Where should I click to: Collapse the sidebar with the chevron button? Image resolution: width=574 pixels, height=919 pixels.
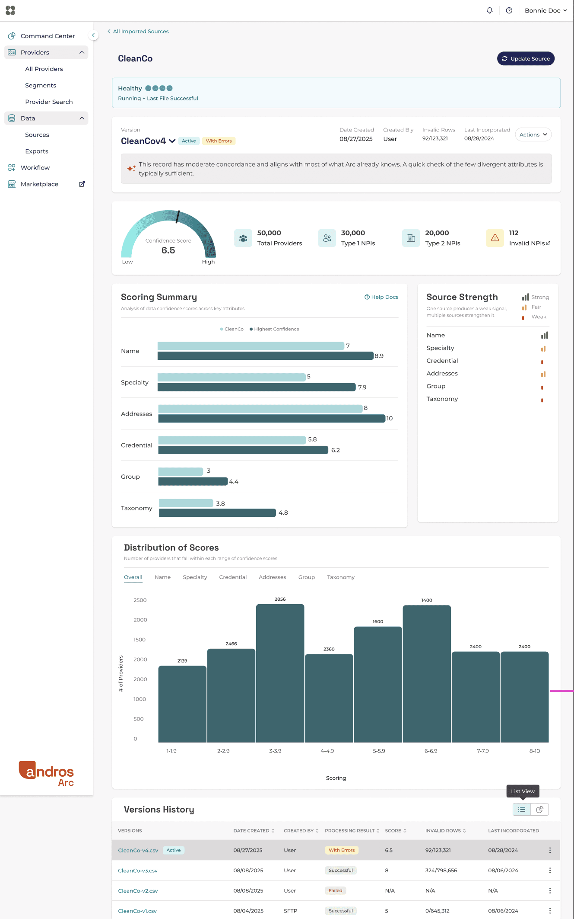point(93,35)
